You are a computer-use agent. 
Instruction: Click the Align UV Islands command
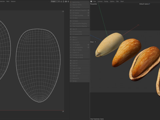tap(80, 50)
